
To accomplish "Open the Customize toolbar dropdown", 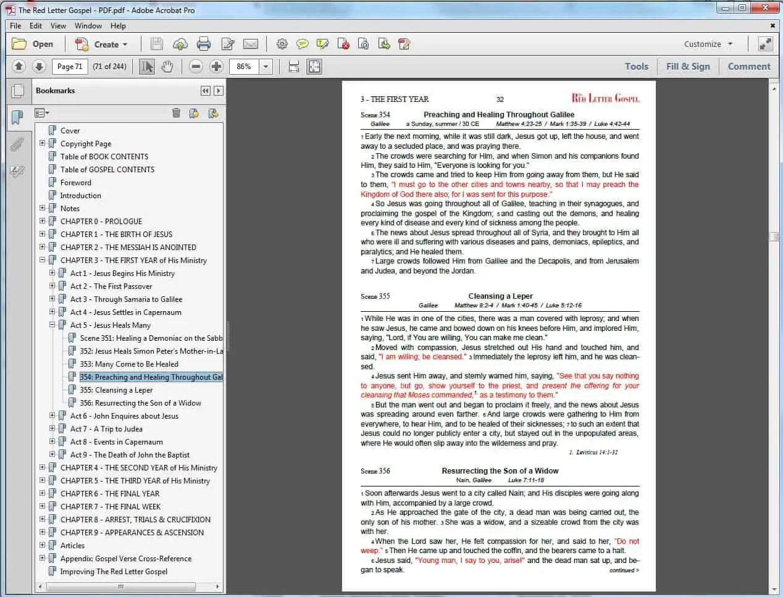I will [x=708, y=44].
